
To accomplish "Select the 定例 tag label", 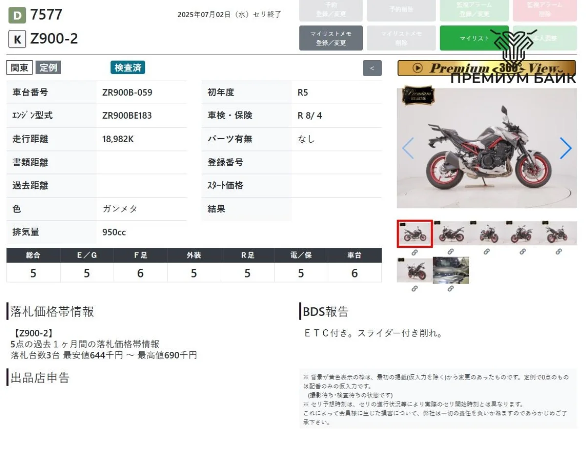I will 48,68.
